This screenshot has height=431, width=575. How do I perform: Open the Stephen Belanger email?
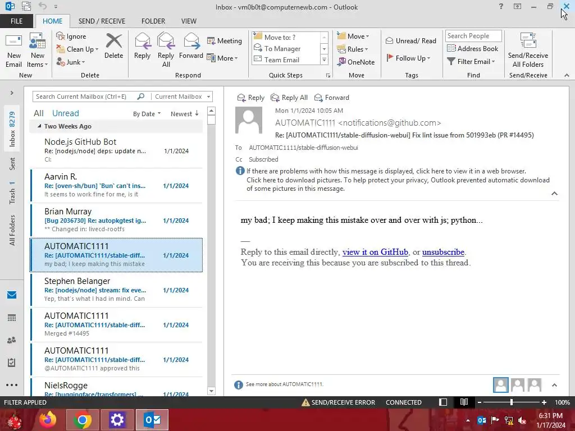pyautogui.click(x=116, y=290)
